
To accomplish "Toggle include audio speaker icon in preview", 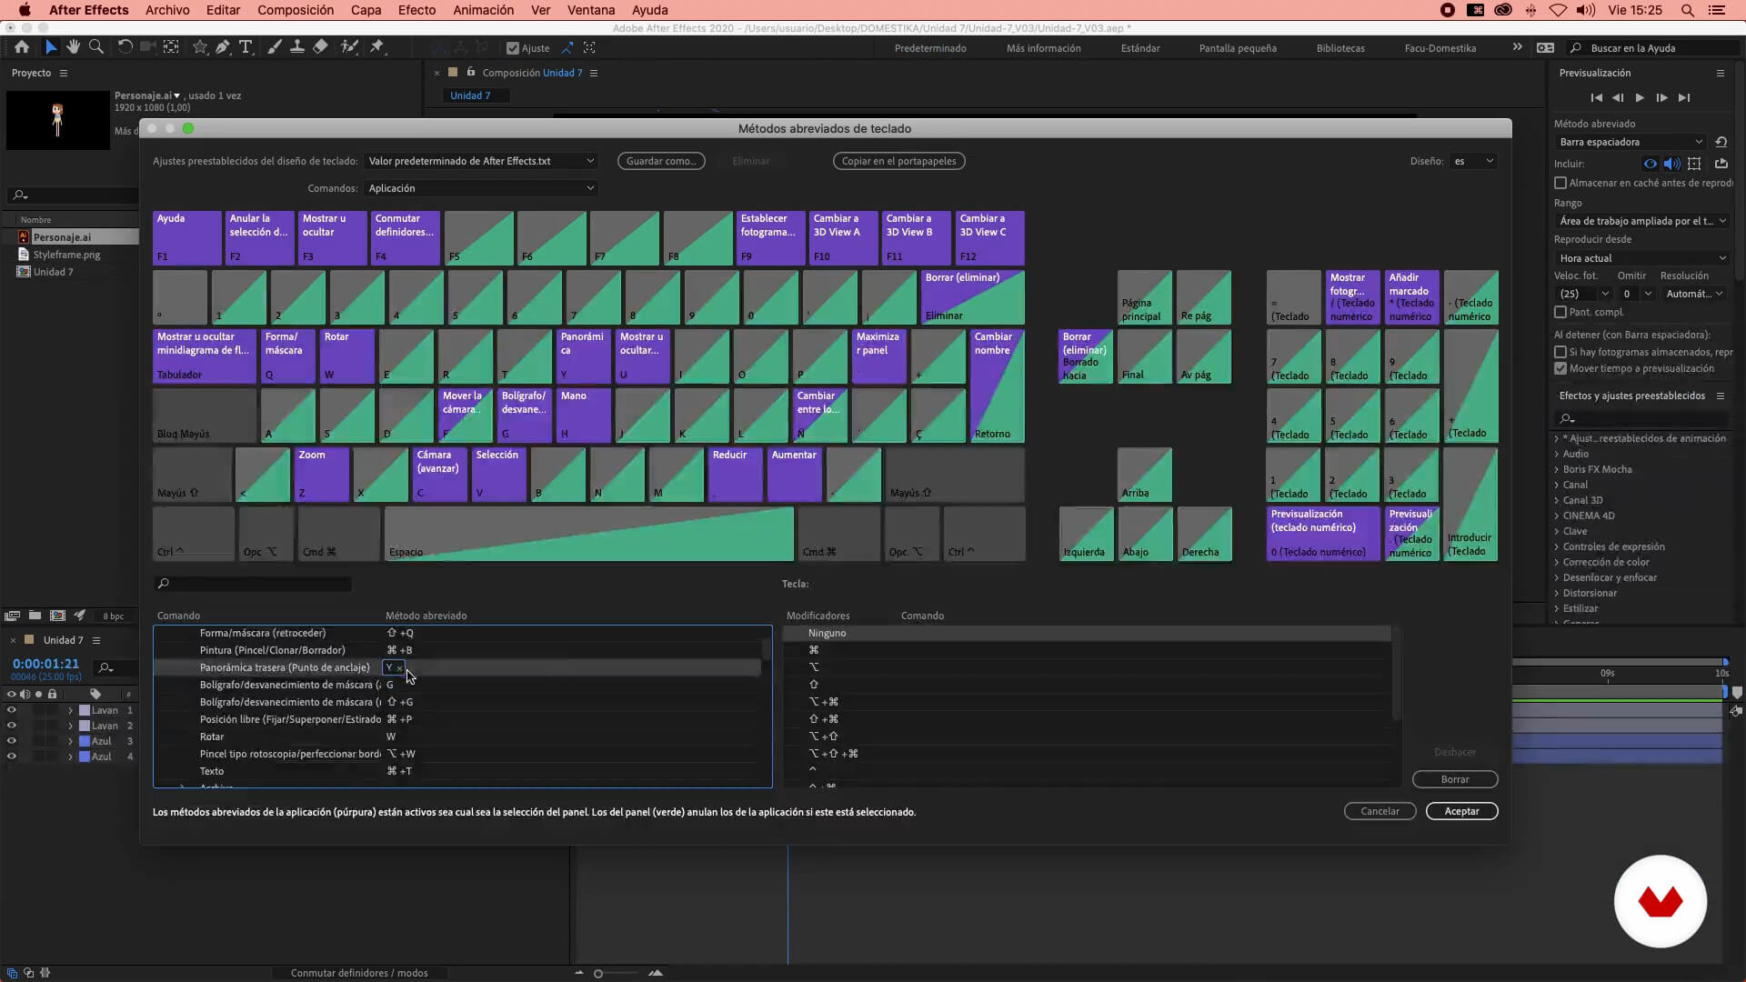I will (1671, 164).
